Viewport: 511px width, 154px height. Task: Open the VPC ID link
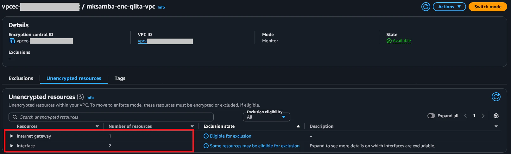pyautogui.click(x=142, y=41)
